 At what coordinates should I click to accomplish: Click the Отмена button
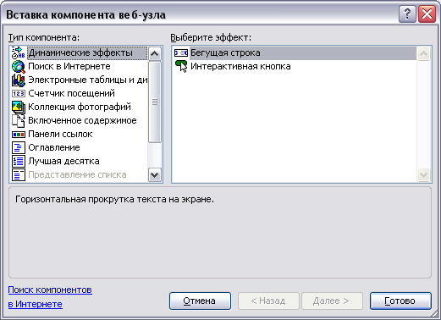200,301
